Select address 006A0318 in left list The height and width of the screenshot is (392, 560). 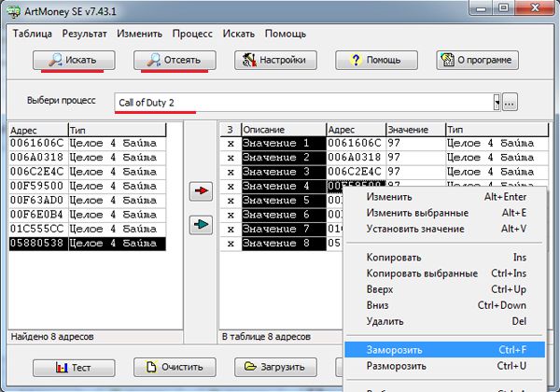click(x=37, y=158)
